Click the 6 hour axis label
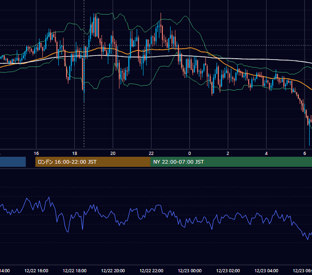 point(305,154)
